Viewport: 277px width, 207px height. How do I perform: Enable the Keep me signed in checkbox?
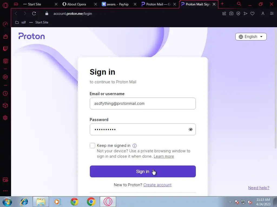point(93,146)
